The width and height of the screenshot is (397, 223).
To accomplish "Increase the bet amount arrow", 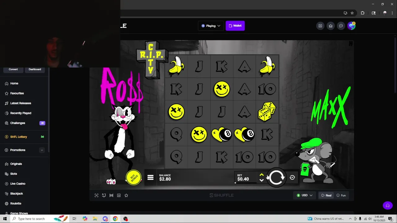I will 261,175.
